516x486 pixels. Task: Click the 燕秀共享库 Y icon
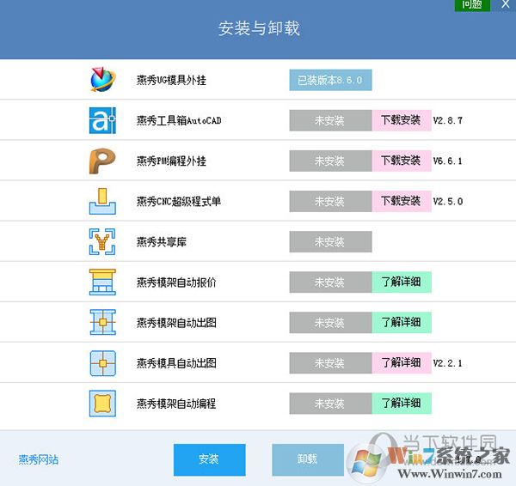[102, 242]
